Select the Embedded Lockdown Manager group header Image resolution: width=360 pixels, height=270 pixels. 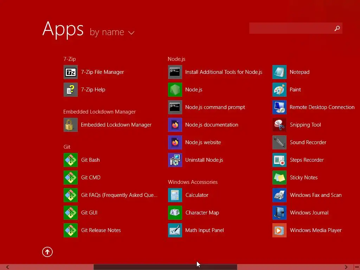click(99, 112)
